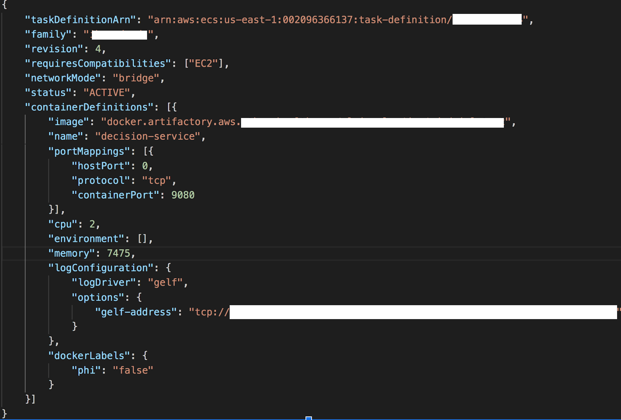Click the "ACTIVE" status value
Screen dimensions: 621x420
107,93
